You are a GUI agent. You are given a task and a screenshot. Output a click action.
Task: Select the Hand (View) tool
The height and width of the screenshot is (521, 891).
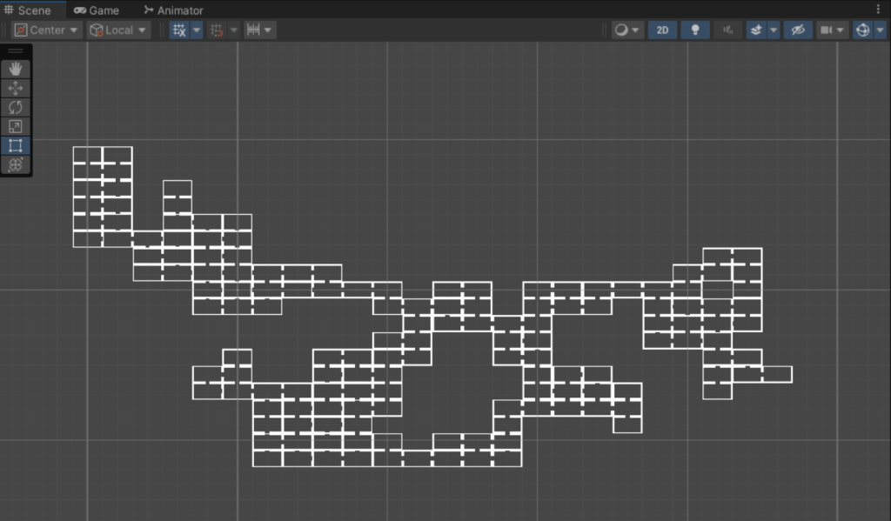pos(16,69)
